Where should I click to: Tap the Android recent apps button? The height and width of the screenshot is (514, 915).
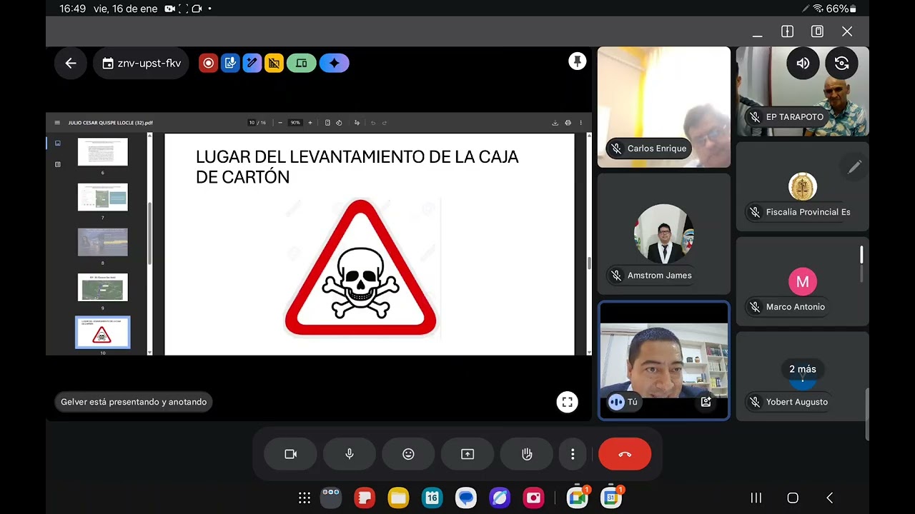(756, 498)
